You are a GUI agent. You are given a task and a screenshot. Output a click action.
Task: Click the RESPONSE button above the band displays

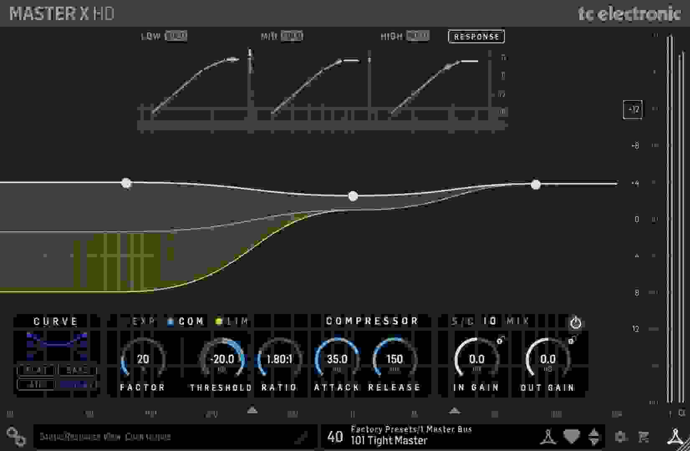(x=476, y=37)
